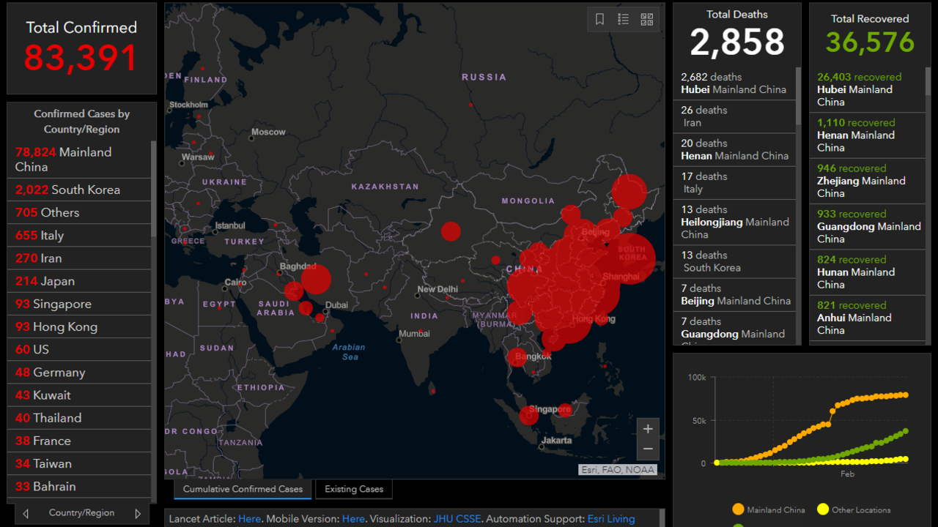The width and height of the screenshot is (938, 527).
Task: Open the Mobile Version 'Here' link
Action: (353, 519)
